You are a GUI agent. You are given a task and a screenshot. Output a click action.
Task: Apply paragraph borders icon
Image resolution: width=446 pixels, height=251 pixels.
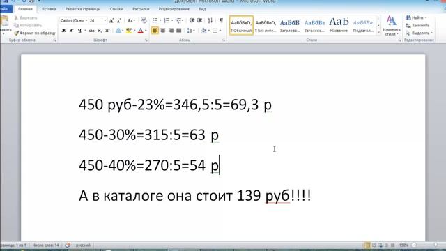click(215, 31)
